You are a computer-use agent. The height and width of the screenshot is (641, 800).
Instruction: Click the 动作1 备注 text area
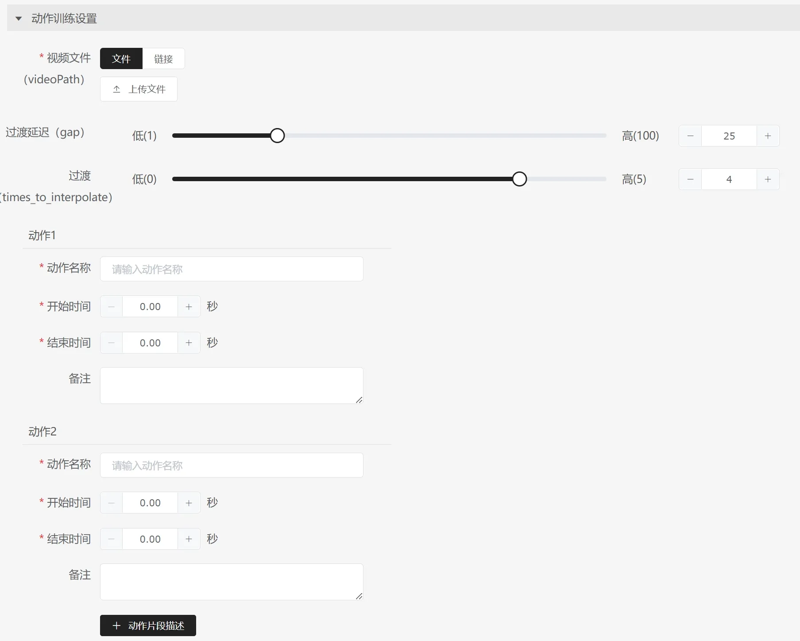tap(232, 385)
